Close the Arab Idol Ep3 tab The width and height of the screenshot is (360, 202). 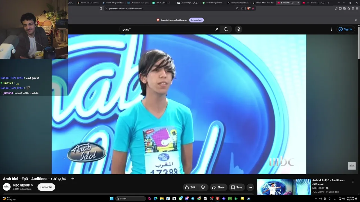coord(298,3)
